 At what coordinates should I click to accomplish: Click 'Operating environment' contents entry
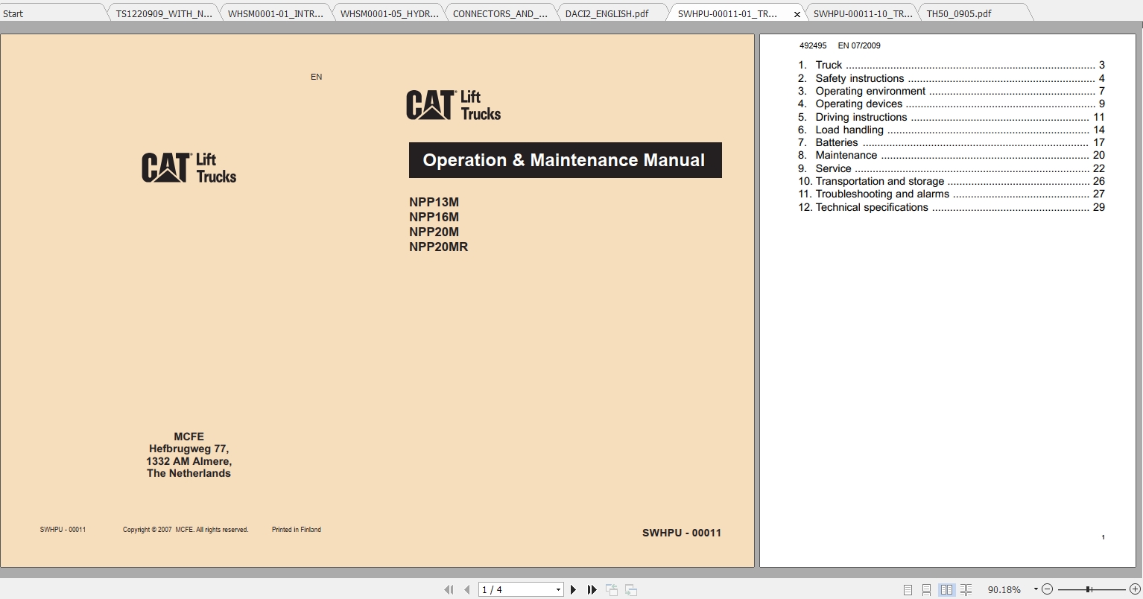(952, 91)
